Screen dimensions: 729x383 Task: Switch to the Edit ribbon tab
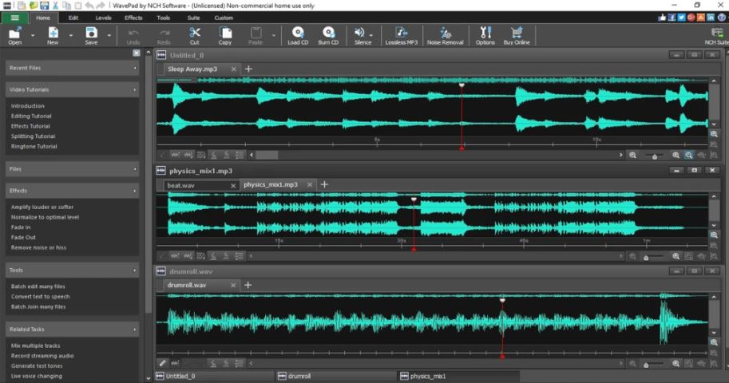point(73,18)
